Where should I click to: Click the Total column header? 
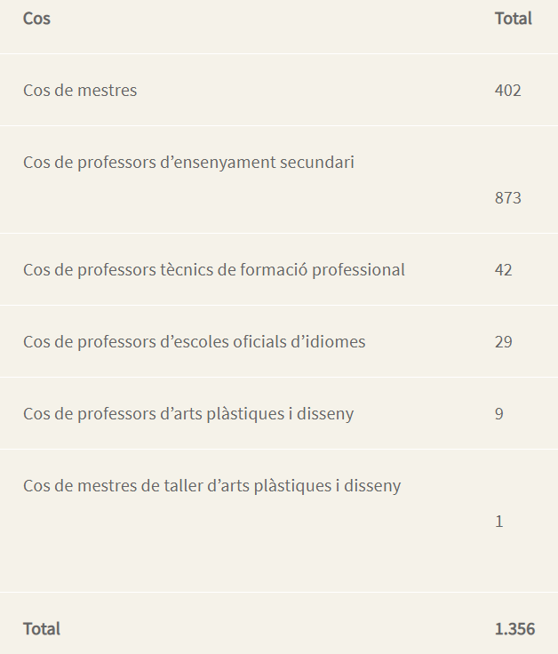(x=514, y=19)
